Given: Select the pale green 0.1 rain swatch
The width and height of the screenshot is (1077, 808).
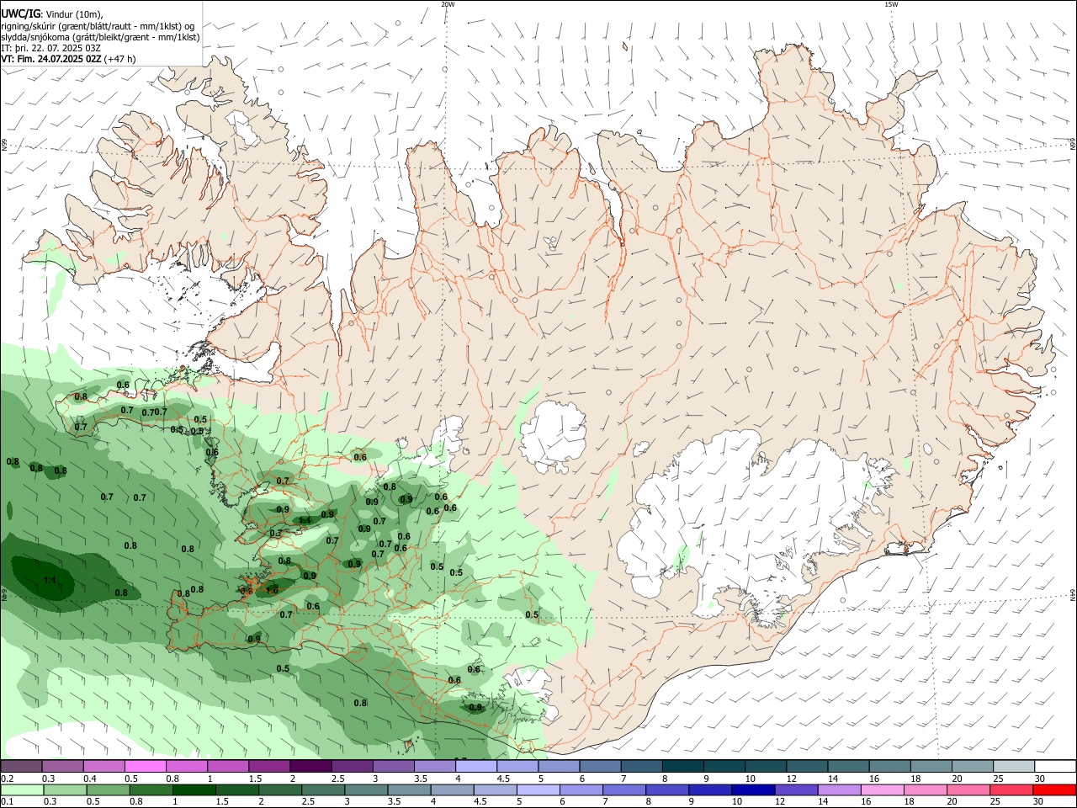Looking at the screenshot, I should pyautogui.click(x=23, y=789).
